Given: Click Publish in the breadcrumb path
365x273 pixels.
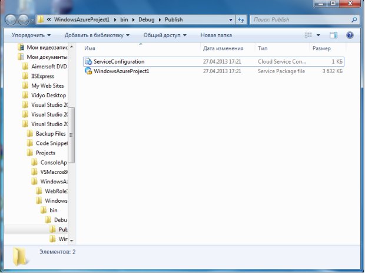Looking at the screenshot, I should coord(174,19).
